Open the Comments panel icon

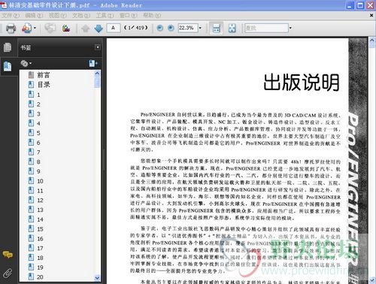pyautogui.click(x=8, y=255)
